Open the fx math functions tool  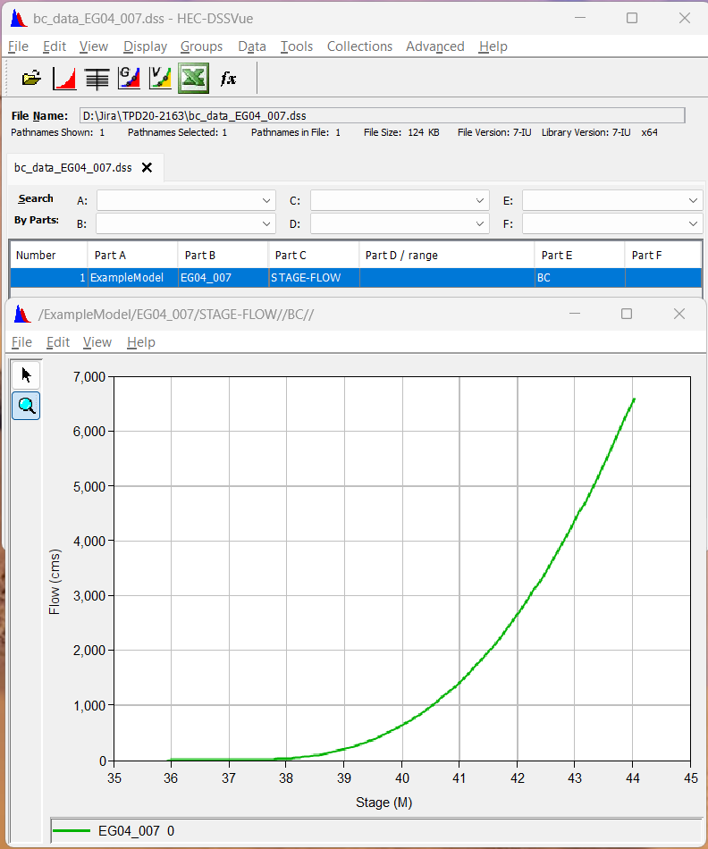pyautogui.click(x=228, y=79)
